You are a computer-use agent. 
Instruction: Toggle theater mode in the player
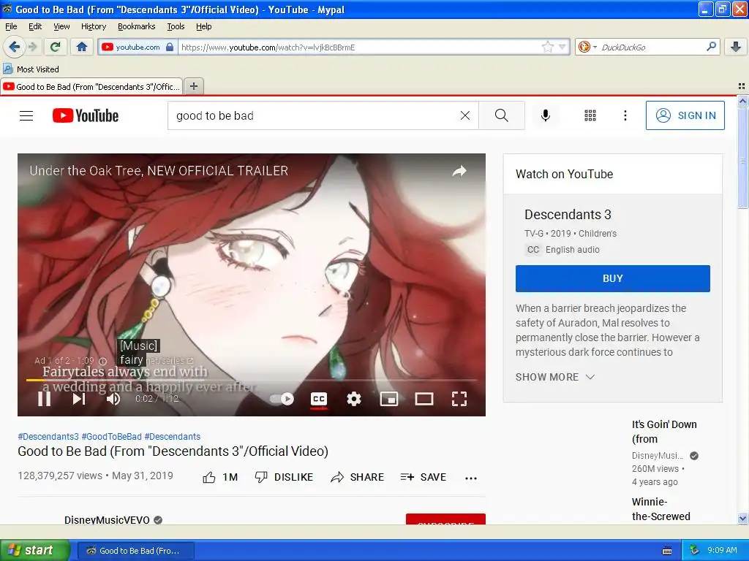424,398
